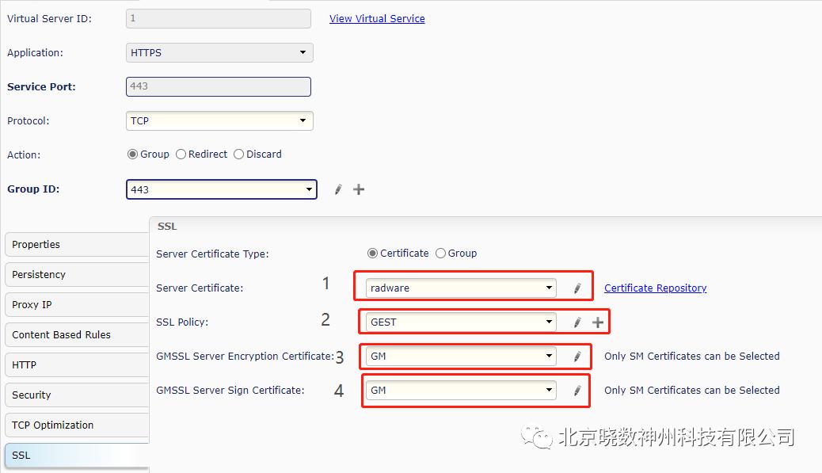Select the Redirect action

[x=180, y=154]
